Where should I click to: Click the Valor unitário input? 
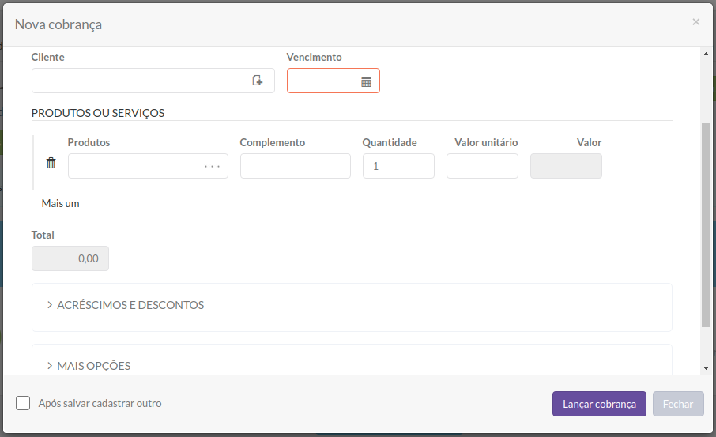point(482,166)
